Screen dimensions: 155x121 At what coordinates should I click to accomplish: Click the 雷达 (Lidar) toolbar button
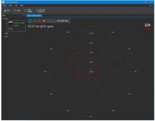[7, 10]
